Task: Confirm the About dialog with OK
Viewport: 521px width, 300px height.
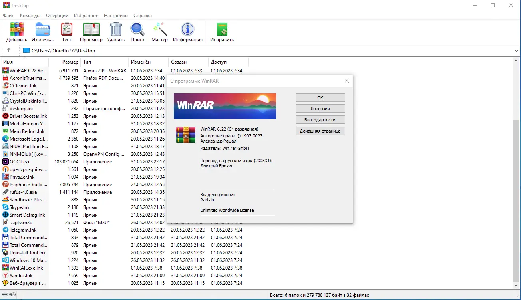Action: point(320,98)
